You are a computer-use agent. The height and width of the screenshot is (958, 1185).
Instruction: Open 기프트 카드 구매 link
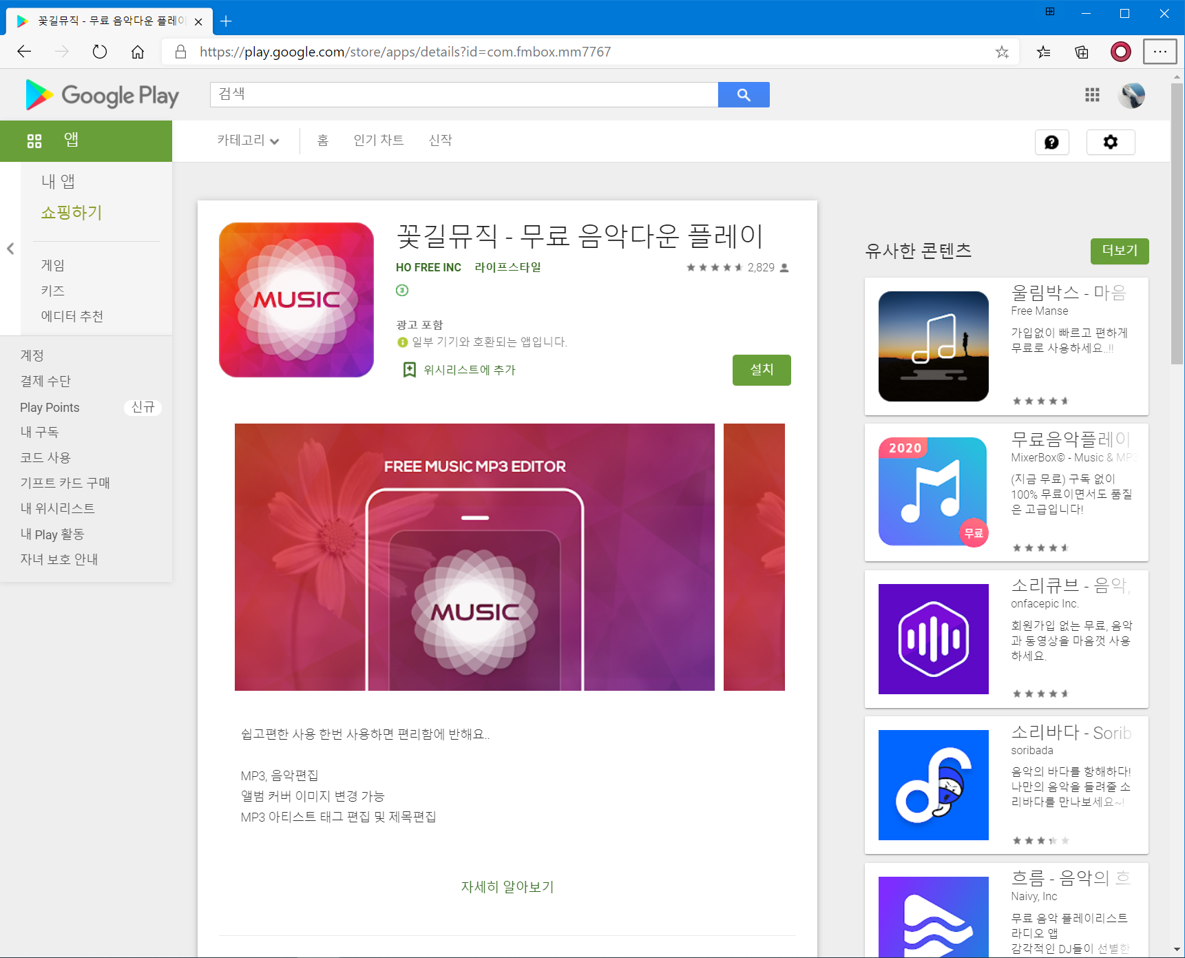pos(65,483)
